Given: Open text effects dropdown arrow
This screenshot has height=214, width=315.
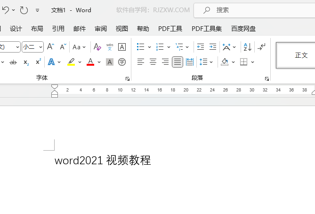Looking at the screenshot, I should pyautogui.click(x=59, y=62).
